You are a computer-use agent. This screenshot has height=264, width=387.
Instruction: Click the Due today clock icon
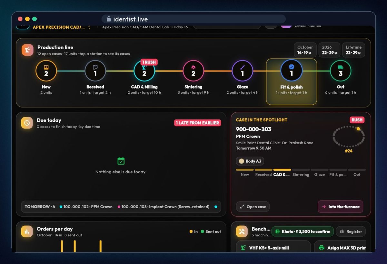pos(27,123)
